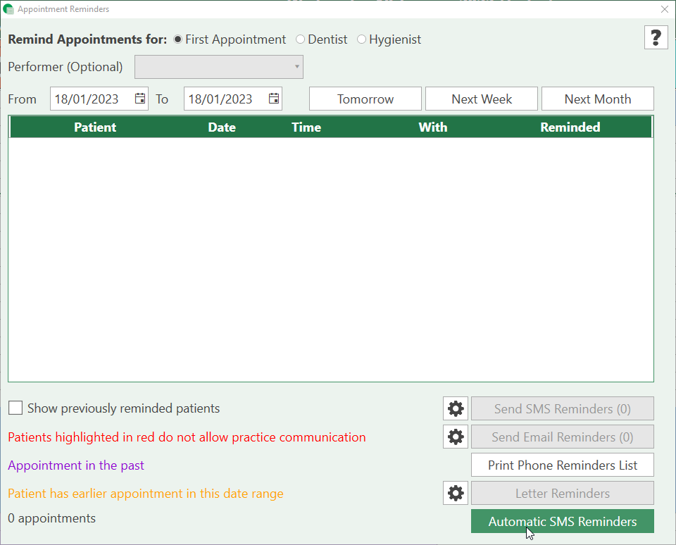Choose the Hygienist radio option

[362, 39]
